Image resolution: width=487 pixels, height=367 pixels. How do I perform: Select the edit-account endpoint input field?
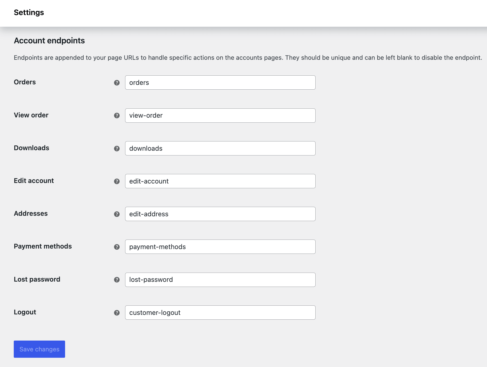[x=220, y=181]
